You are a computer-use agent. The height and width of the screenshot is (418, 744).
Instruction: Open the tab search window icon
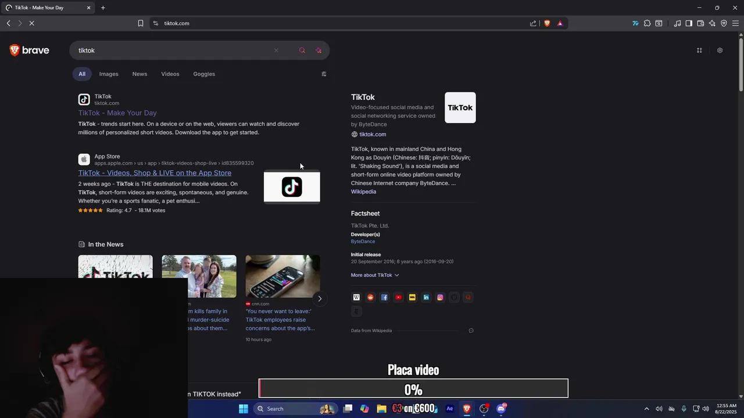coord(659,23)
